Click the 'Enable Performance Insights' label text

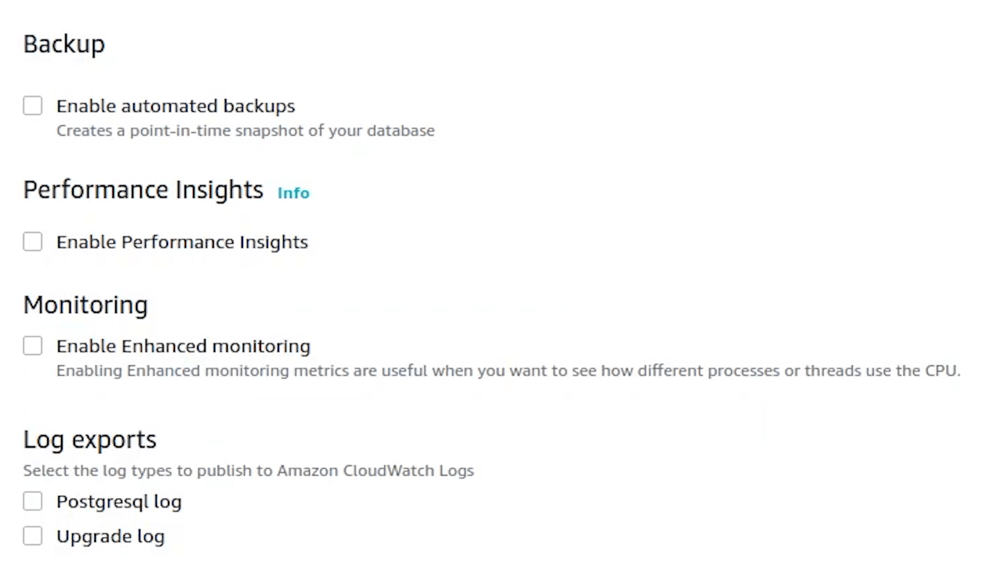pyautogui.click(x=182, y=241)
